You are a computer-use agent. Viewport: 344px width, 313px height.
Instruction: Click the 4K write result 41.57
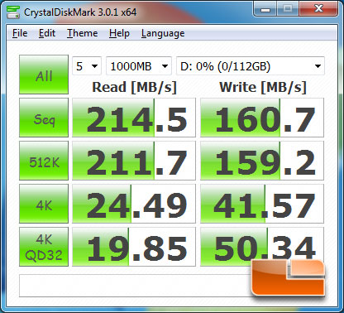pyautogui.click(x=262, y=204)
